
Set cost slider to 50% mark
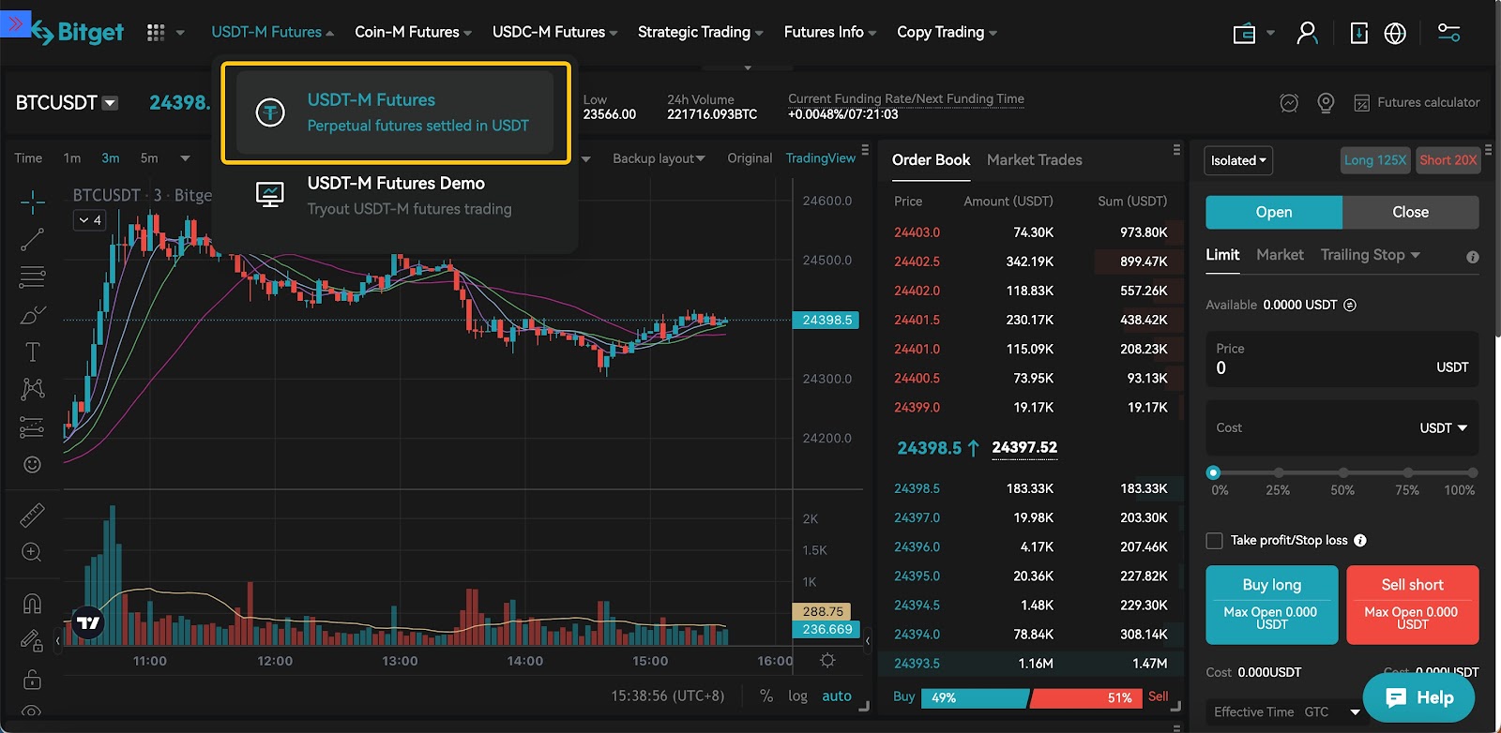click(x=1342, y=473)
